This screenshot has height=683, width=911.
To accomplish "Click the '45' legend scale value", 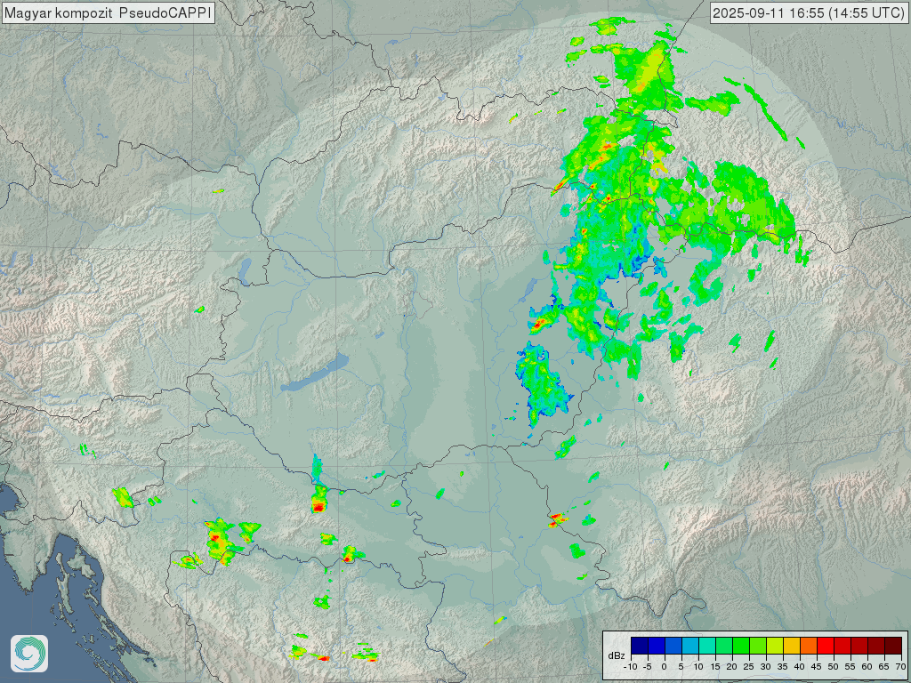I will click(x=817, y=667).
